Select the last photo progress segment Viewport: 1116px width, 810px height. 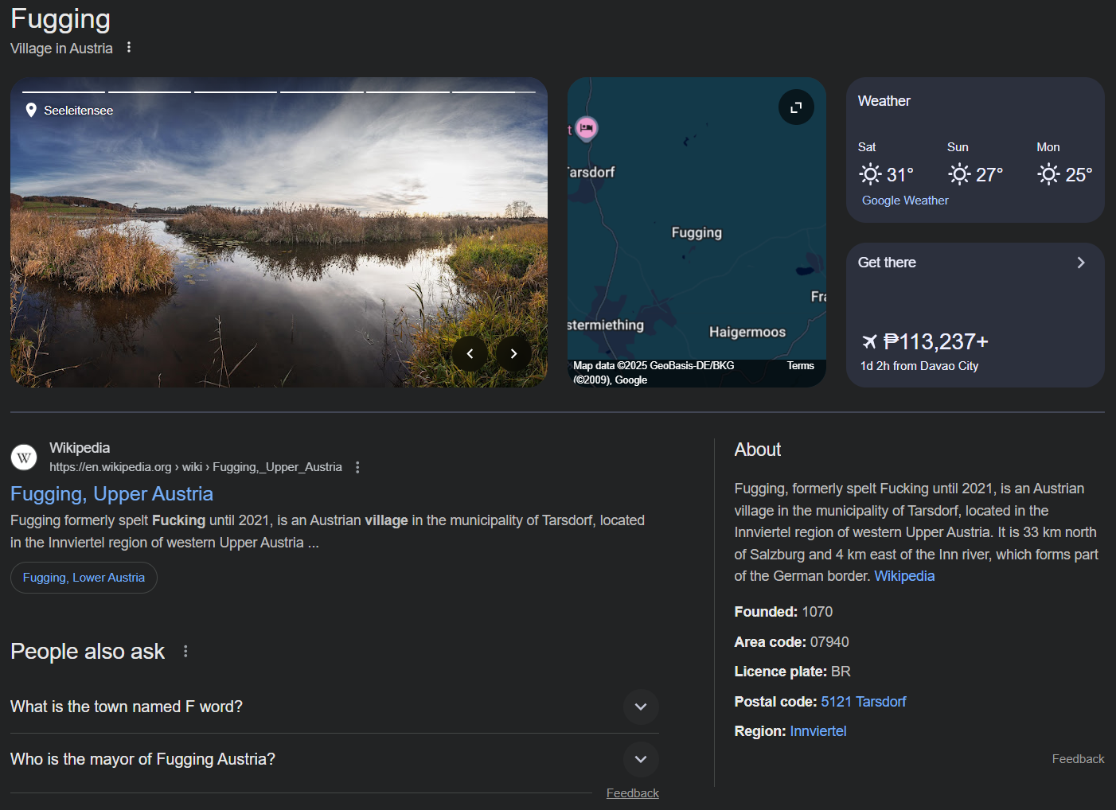tap(494, 92)
